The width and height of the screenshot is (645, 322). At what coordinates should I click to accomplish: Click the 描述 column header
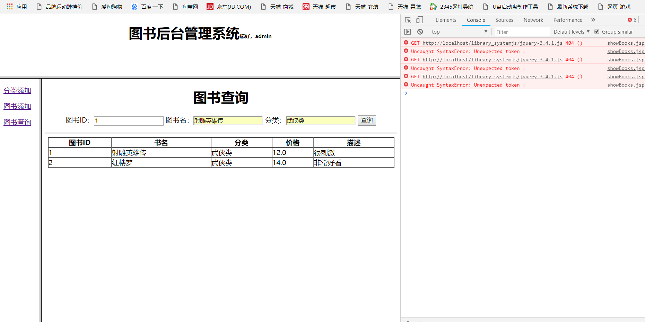coord(354,143)
